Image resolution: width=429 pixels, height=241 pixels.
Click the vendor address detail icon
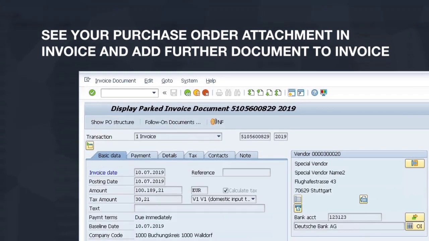[x=298, y=199]
